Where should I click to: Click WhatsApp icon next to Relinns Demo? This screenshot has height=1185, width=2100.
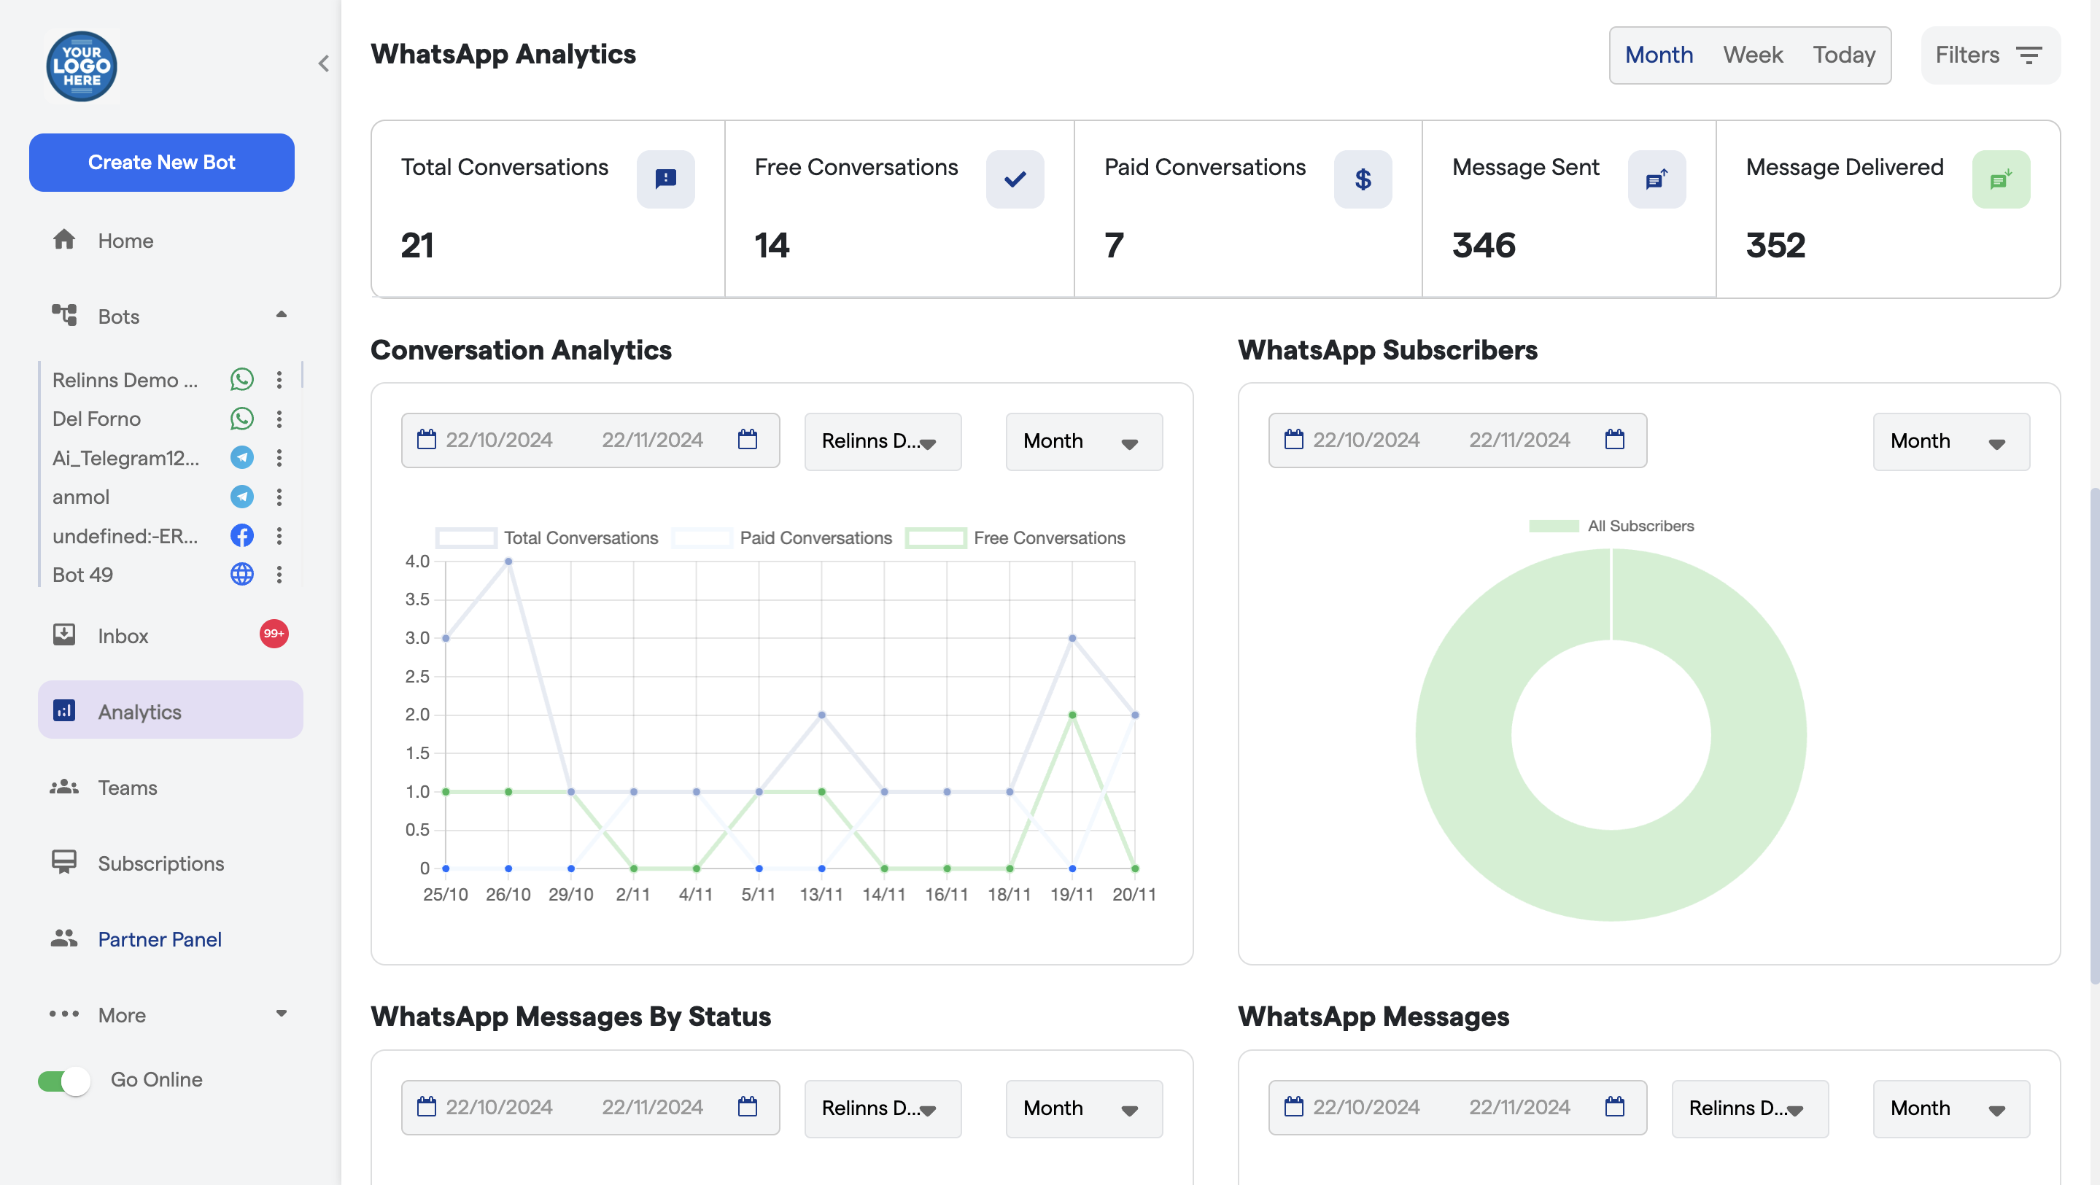coord(241,380)
